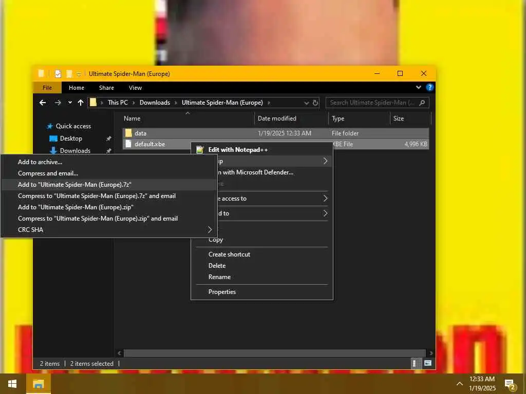Click the default.xbe file name
This screenshot has height=394, width=526.
149,144
